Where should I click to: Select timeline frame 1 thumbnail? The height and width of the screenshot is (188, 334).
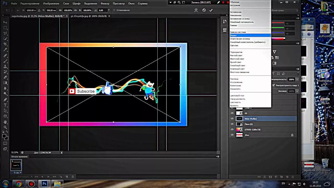pos(16,165)
